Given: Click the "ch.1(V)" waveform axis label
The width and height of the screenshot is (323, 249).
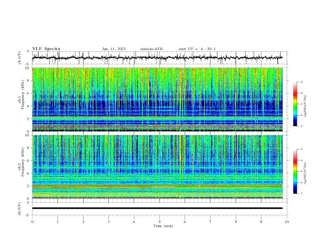Looking at the screenshot, I should click(x=20, y=58).
